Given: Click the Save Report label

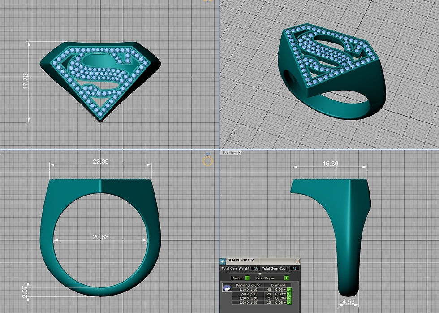Looking at the screenshot, I should [266, 278].
